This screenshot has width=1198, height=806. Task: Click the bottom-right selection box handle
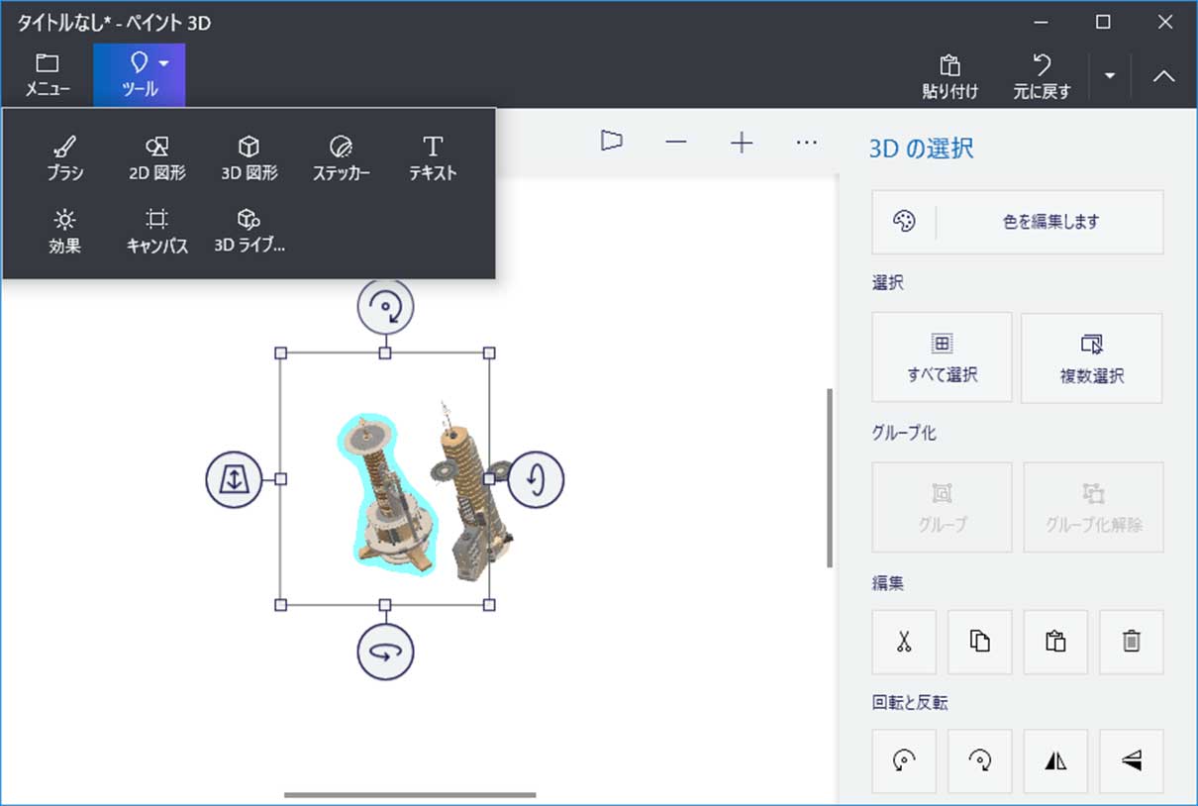click(x=489, y=604)
